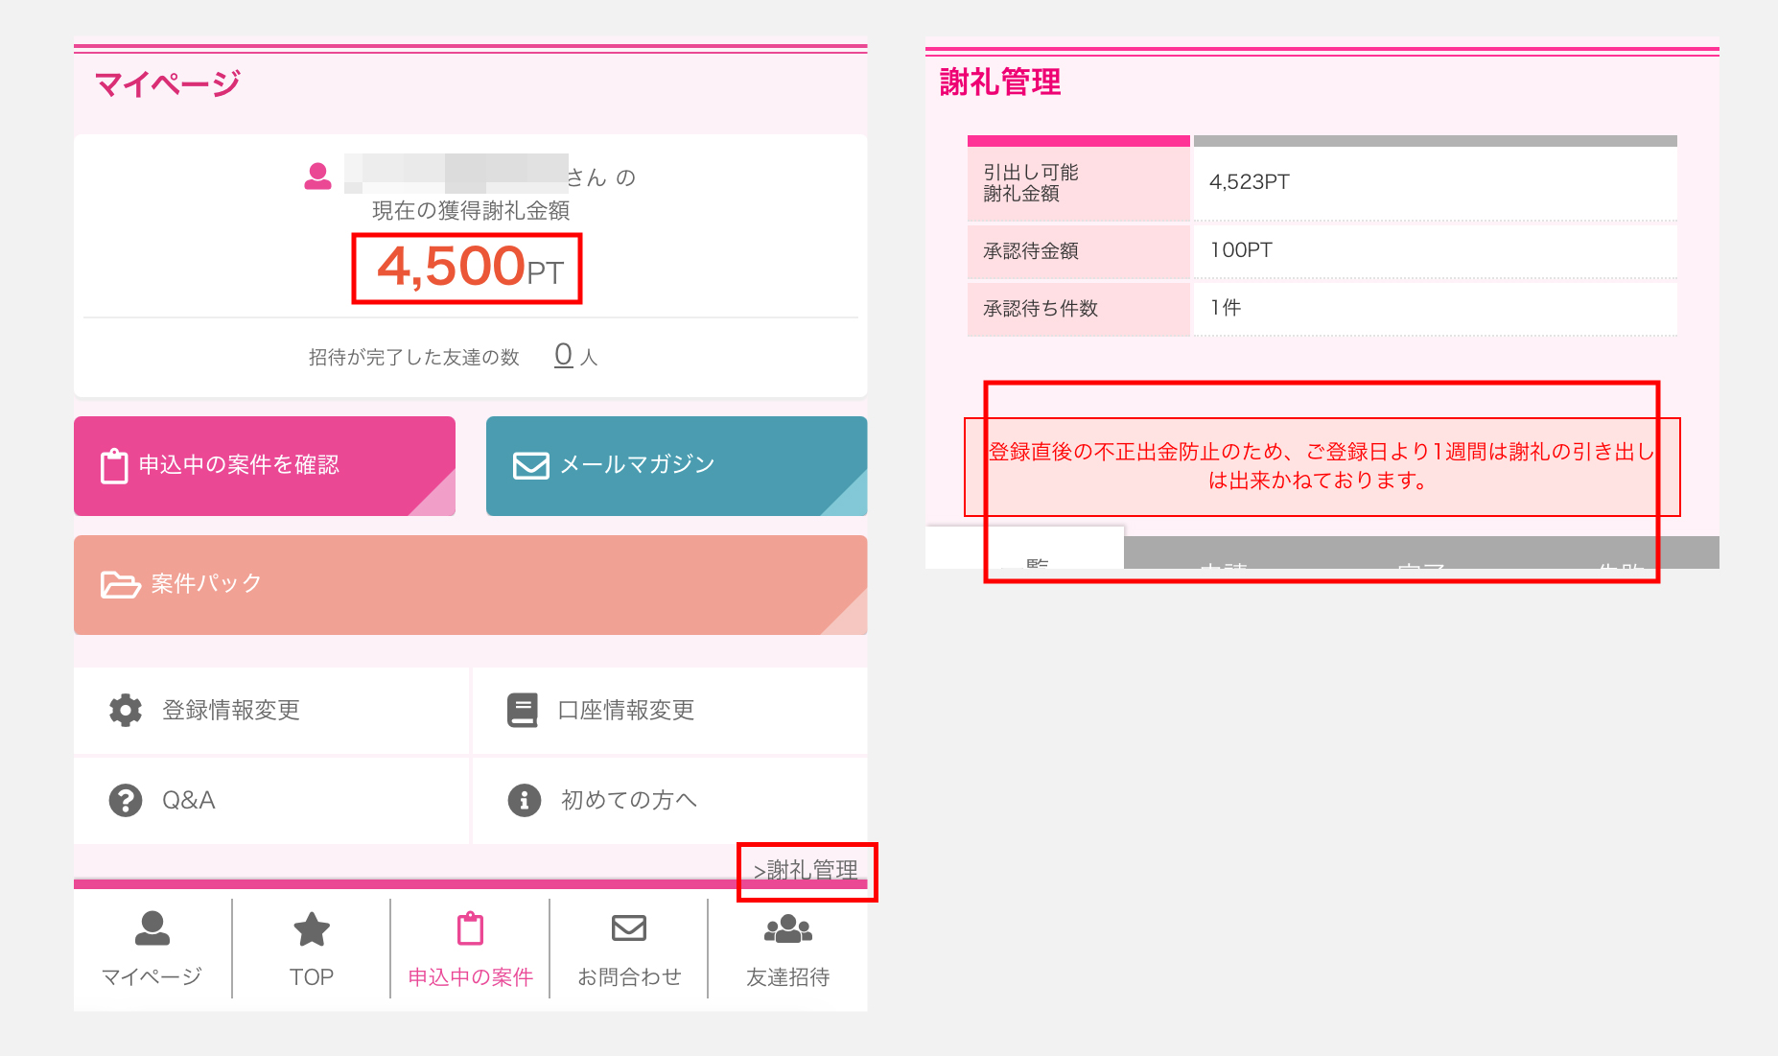Open the マイページ bottom navigation tab

pyautogui.click(x=152, y=949)
